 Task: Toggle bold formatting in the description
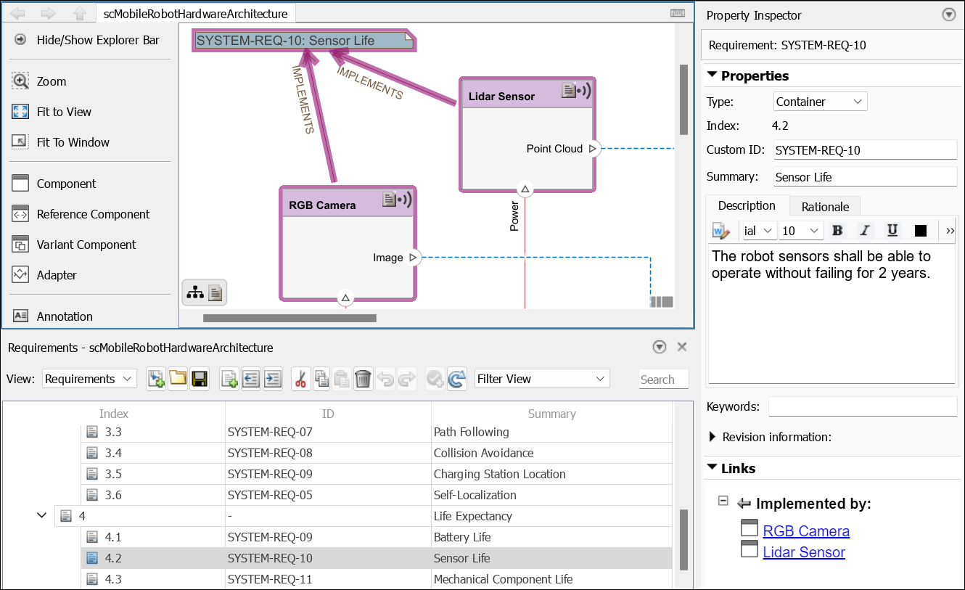tap(837, 230)
